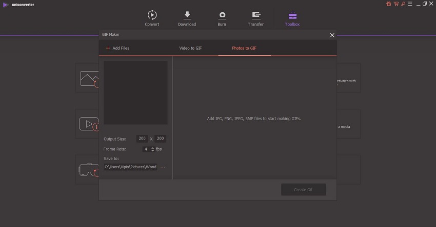436x227 pixels.
Task: Open the Convert section
Action: coord(152,18)
